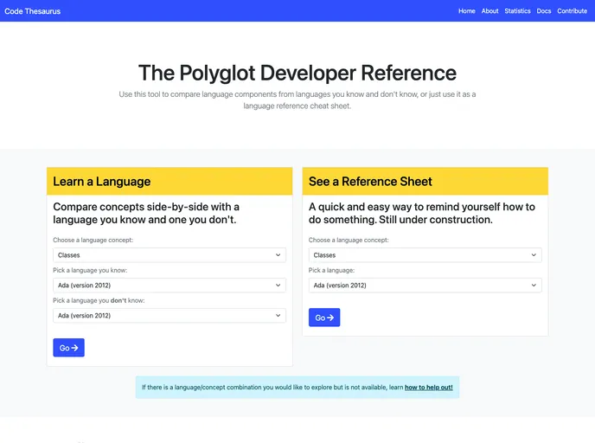Click 'Compare concepts side-by-side' description text
This screenshot has width=595, height=443.
tap(146, 214)
